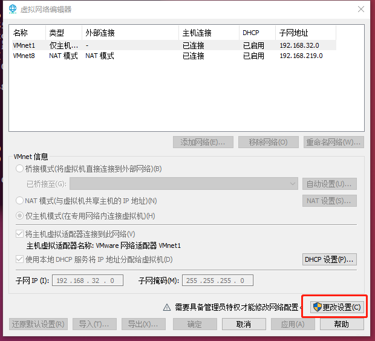Click the VMnet1 类型 cell 仅主机...
Screen dimensions: 375x341
pos(64,45)
